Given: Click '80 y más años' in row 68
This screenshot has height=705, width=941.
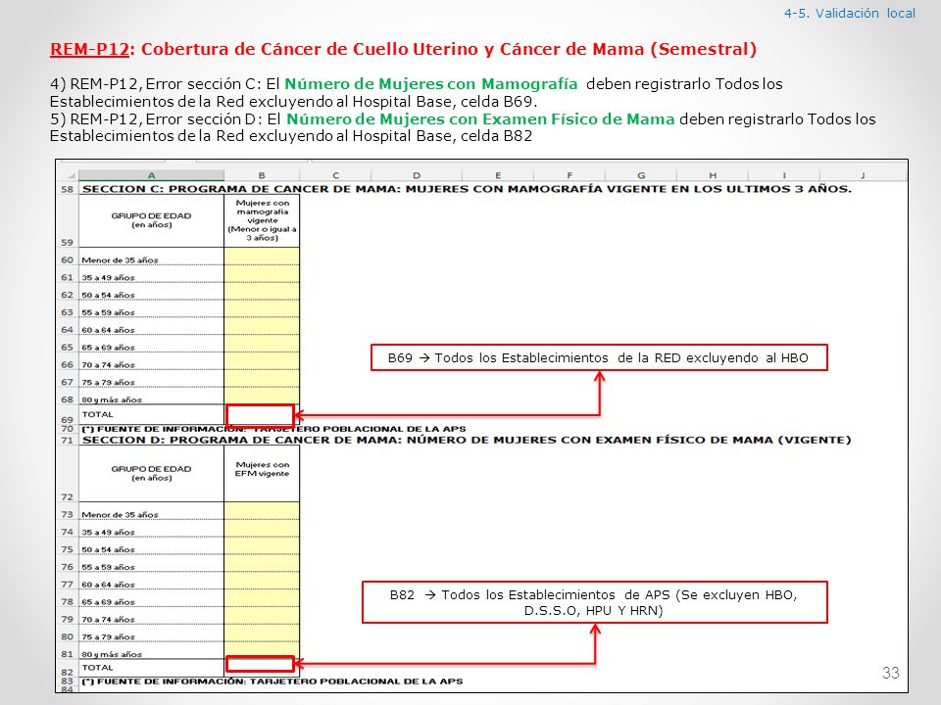Looking at the screenshot, I should tap(112, 399).
